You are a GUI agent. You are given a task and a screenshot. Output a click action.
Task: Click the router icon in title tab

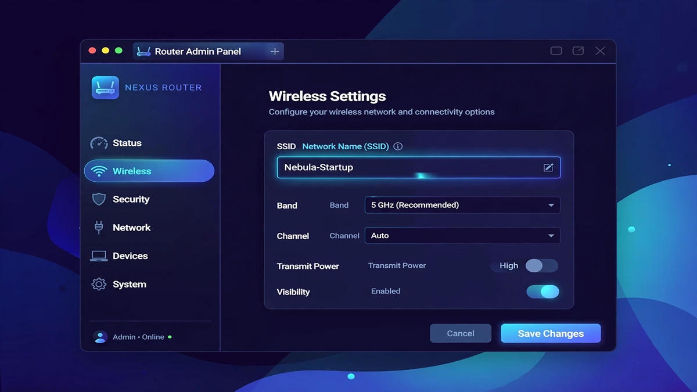(143, 52)
